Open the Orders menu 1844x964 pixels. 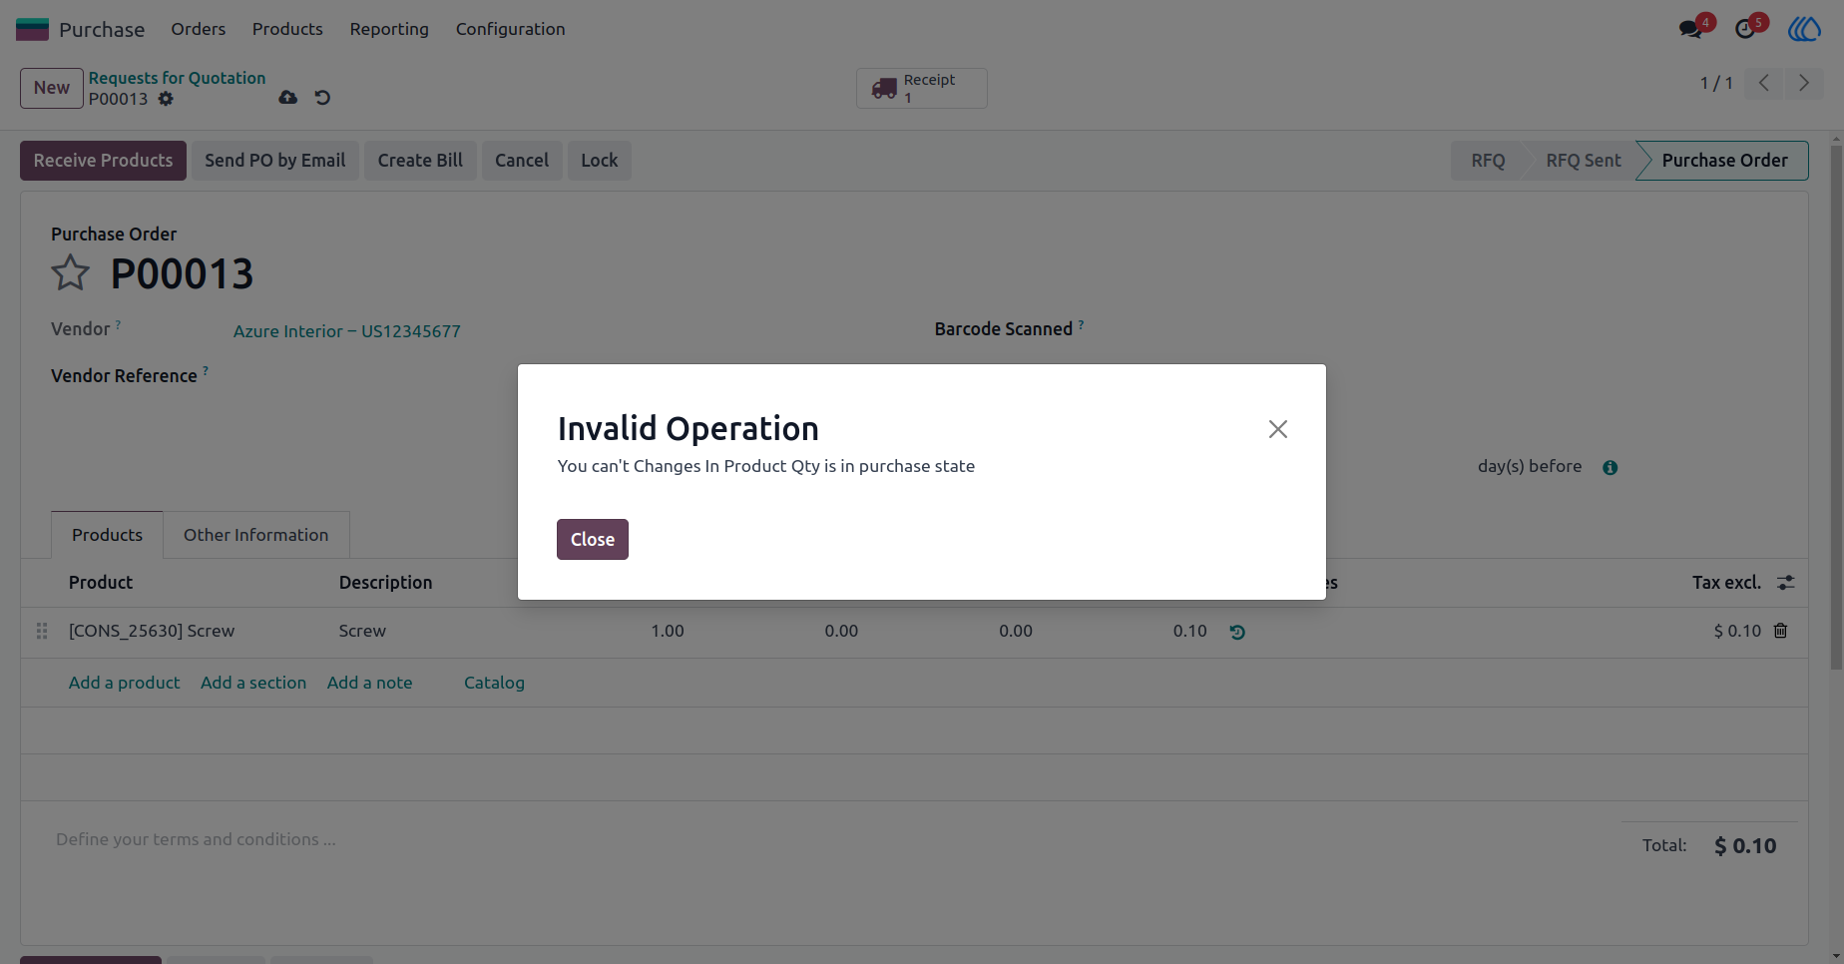199,29
